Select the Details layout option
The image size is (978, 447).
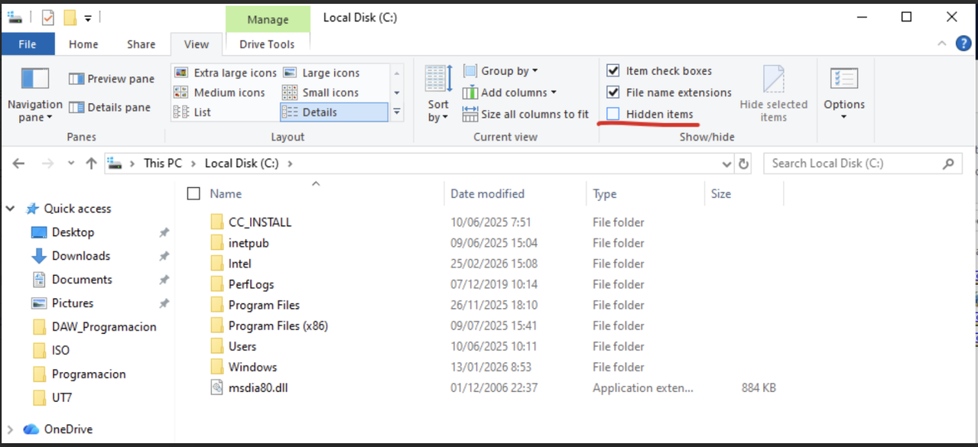tap(334, 112)
